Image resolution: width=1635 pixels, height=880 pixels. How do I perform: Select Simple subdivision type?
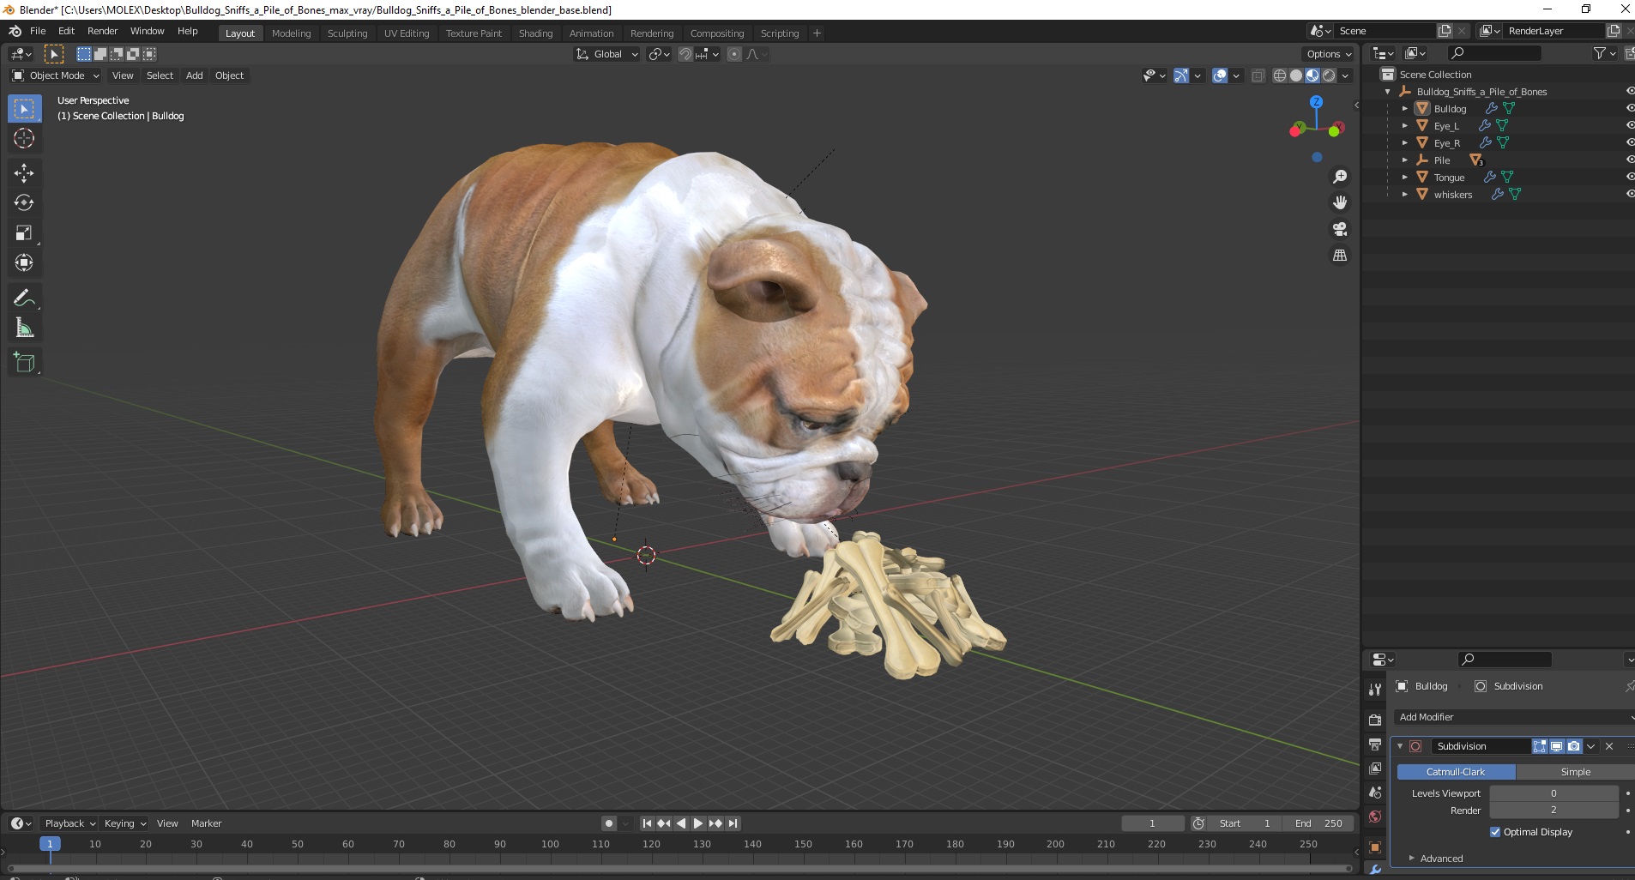pos(1575,772)
